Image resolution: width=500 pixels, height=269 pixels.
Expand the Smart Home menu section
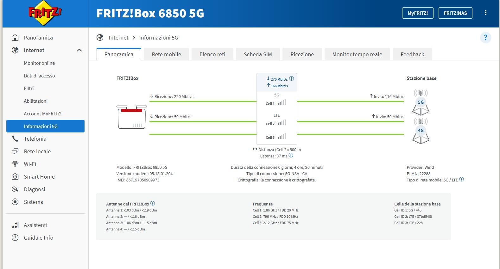click(39, 177)
